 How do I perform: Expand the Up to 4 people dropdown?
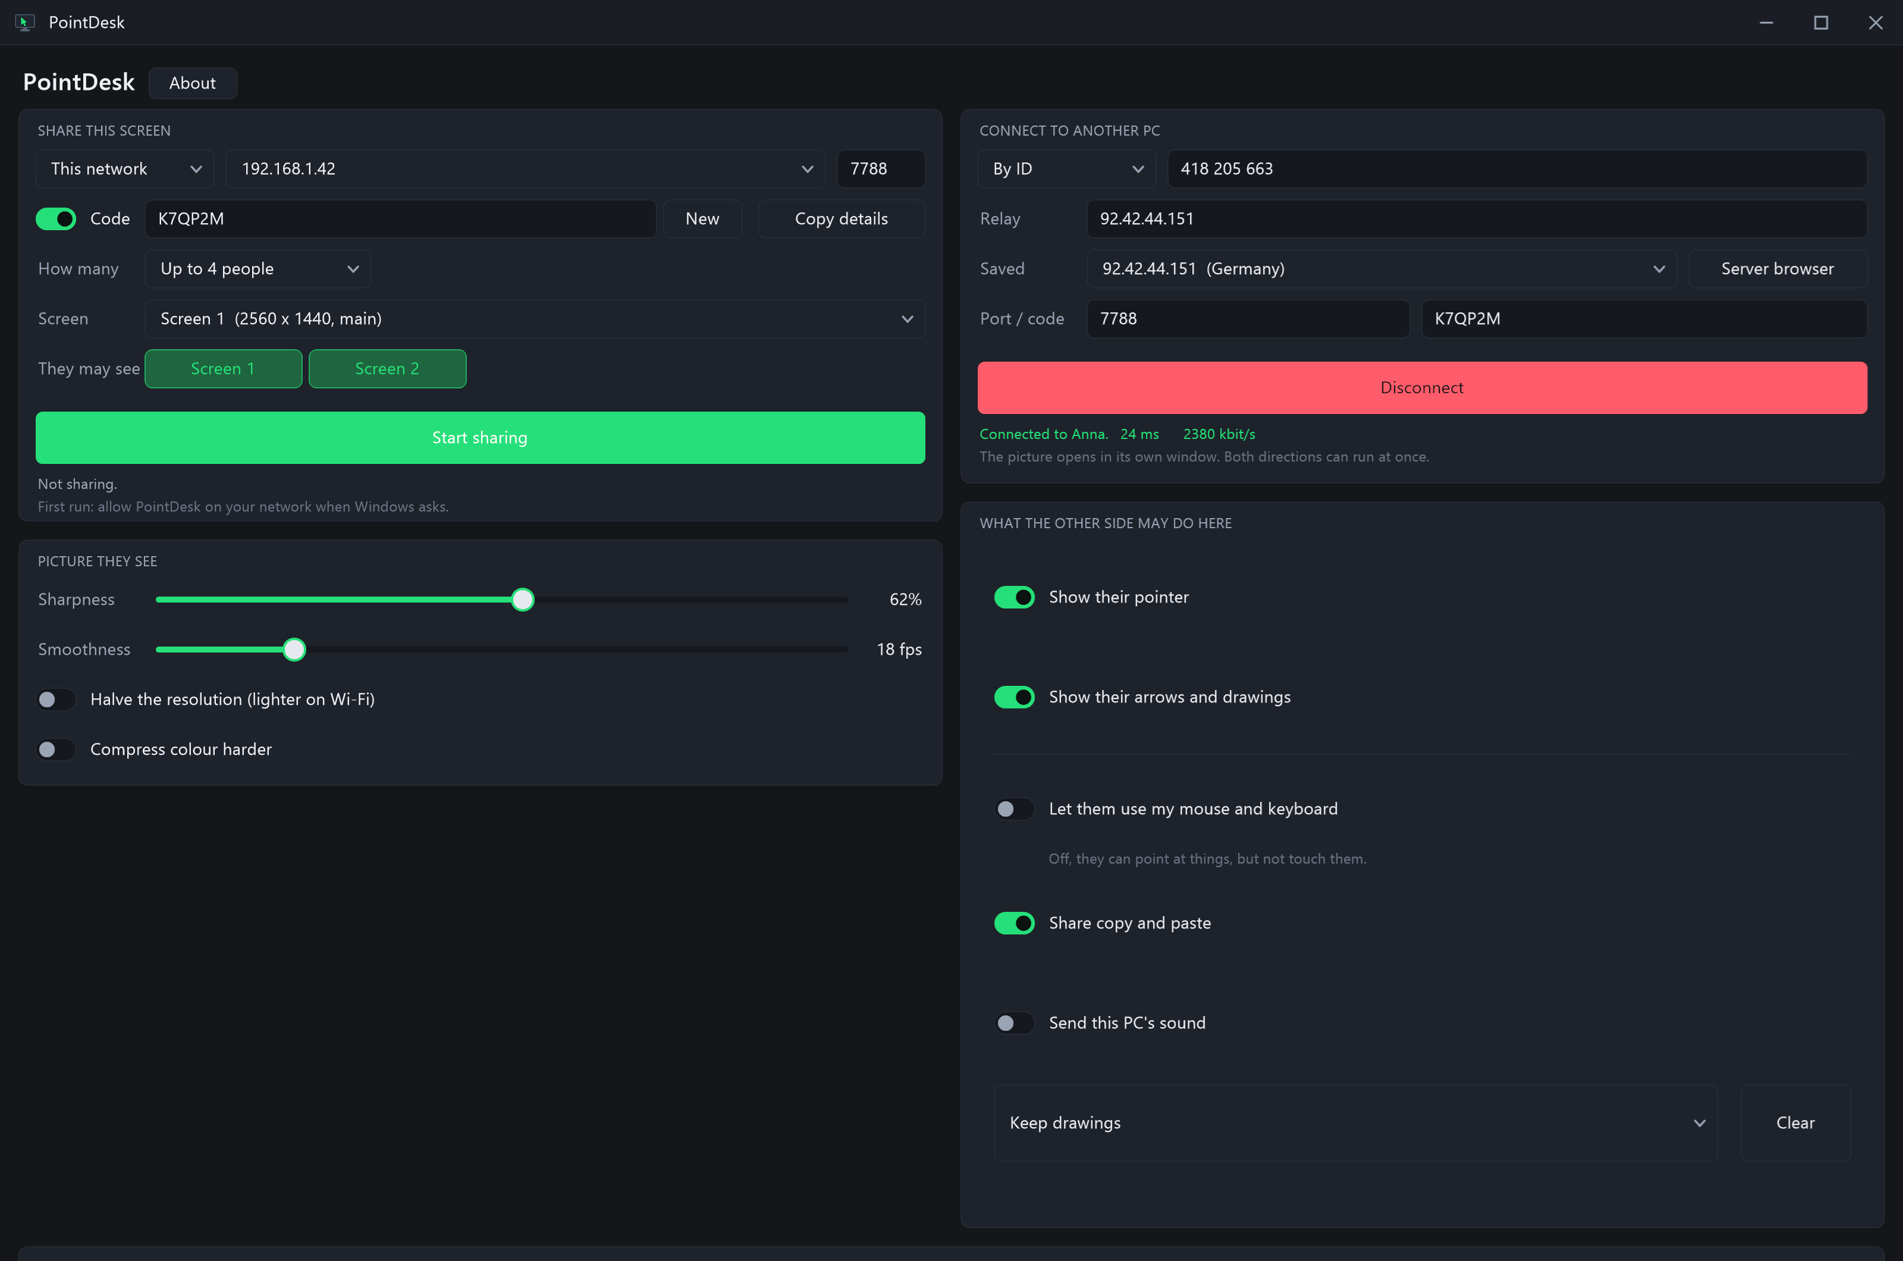pos(257,269)
